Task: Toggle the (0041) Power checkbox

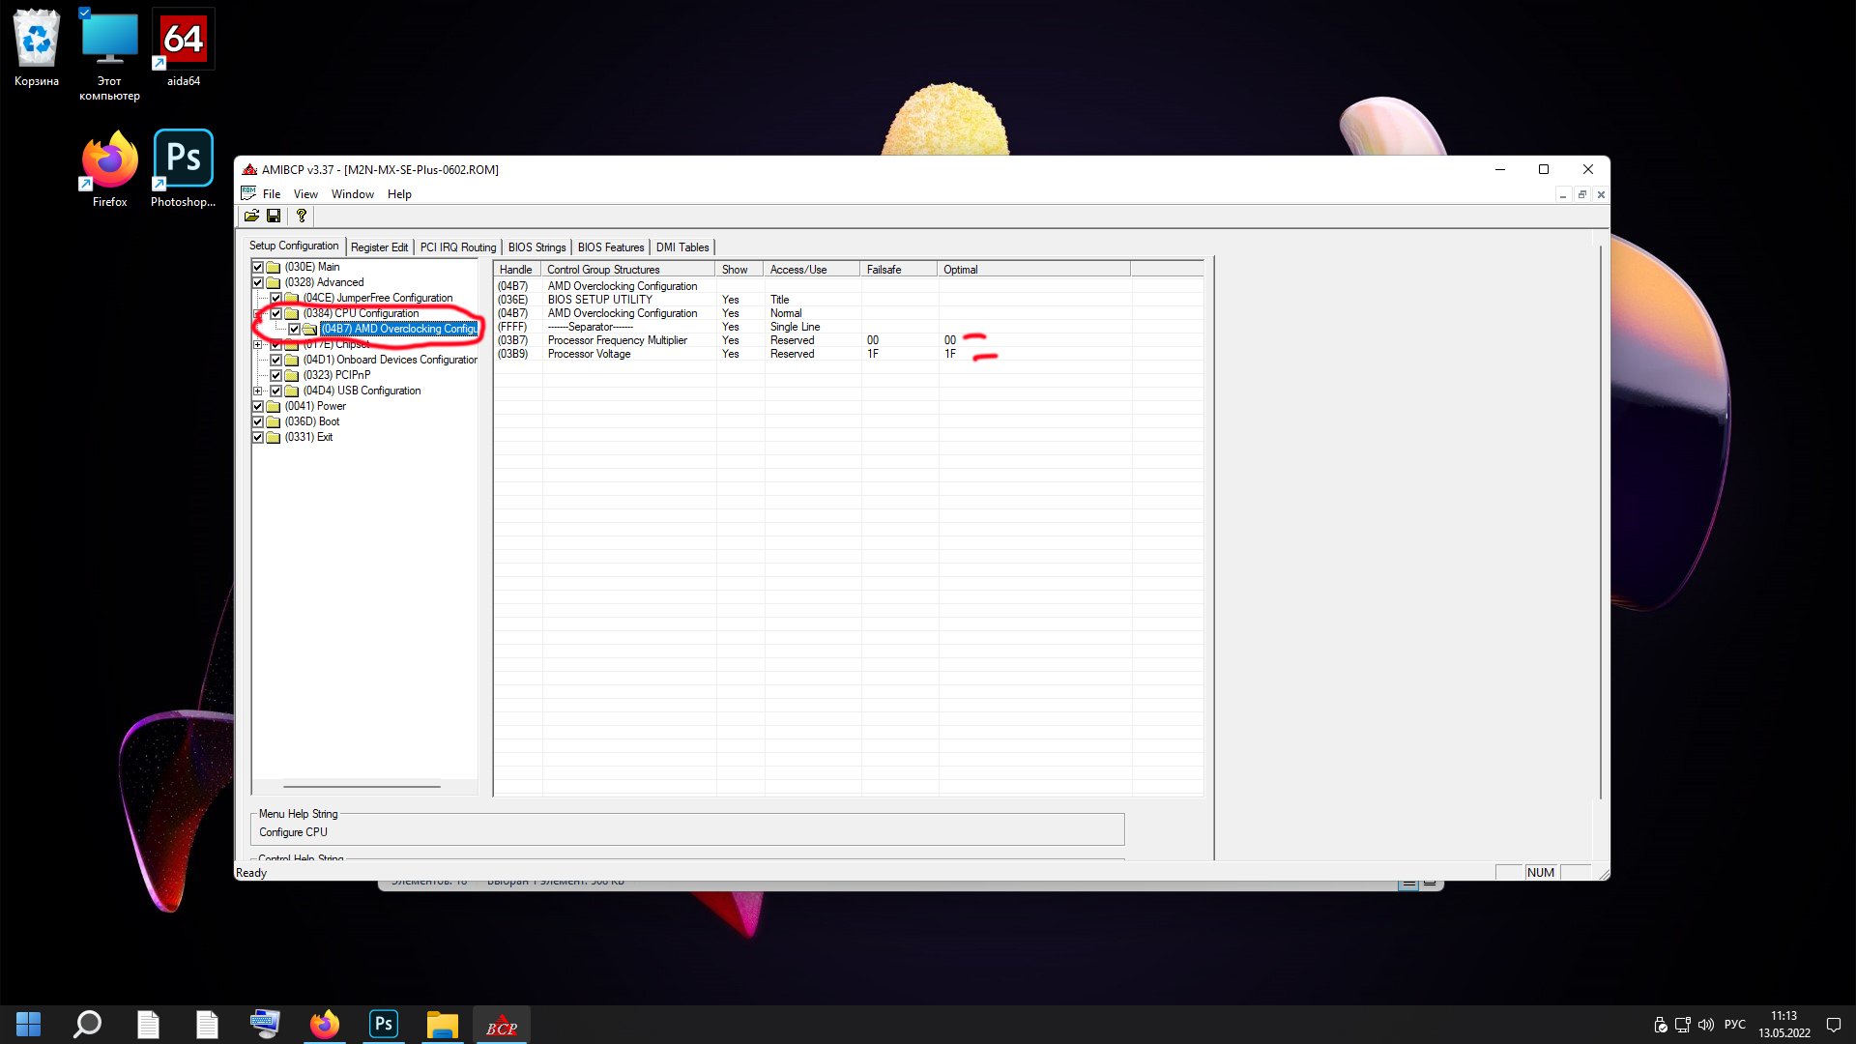Action: pos(258,406)
